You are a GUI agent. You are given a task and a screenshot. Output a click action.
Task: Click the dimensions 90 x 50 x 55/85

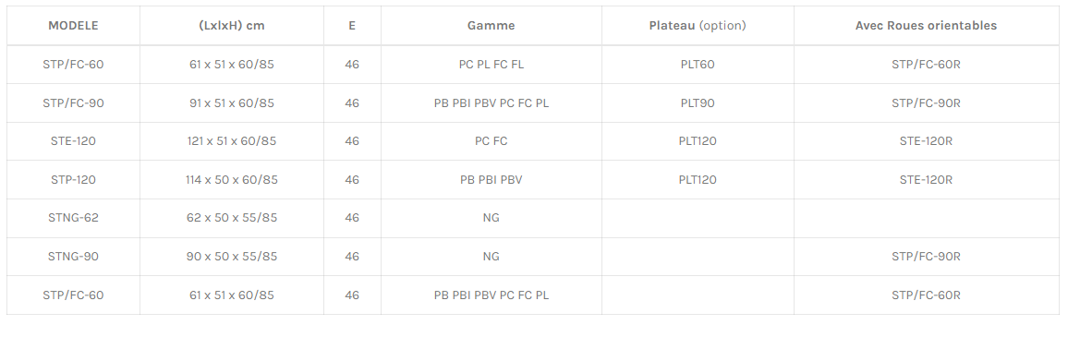pyautogui.click(x=232, y=257)
